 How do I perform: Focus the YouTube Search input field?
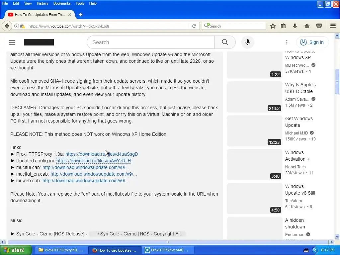pos(151,42)
